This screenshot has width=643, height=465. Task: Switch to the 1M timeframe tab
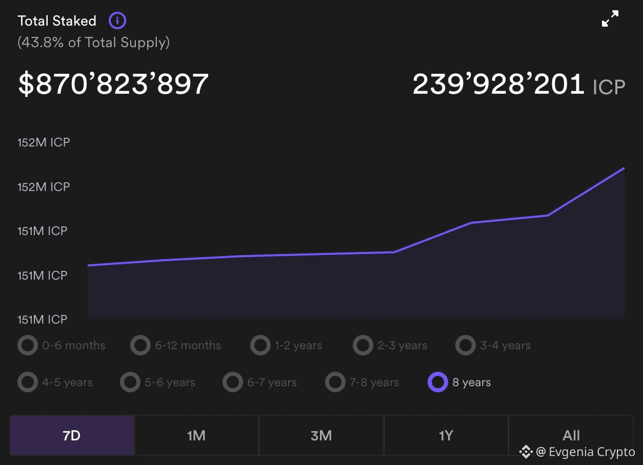coord(196,435)
